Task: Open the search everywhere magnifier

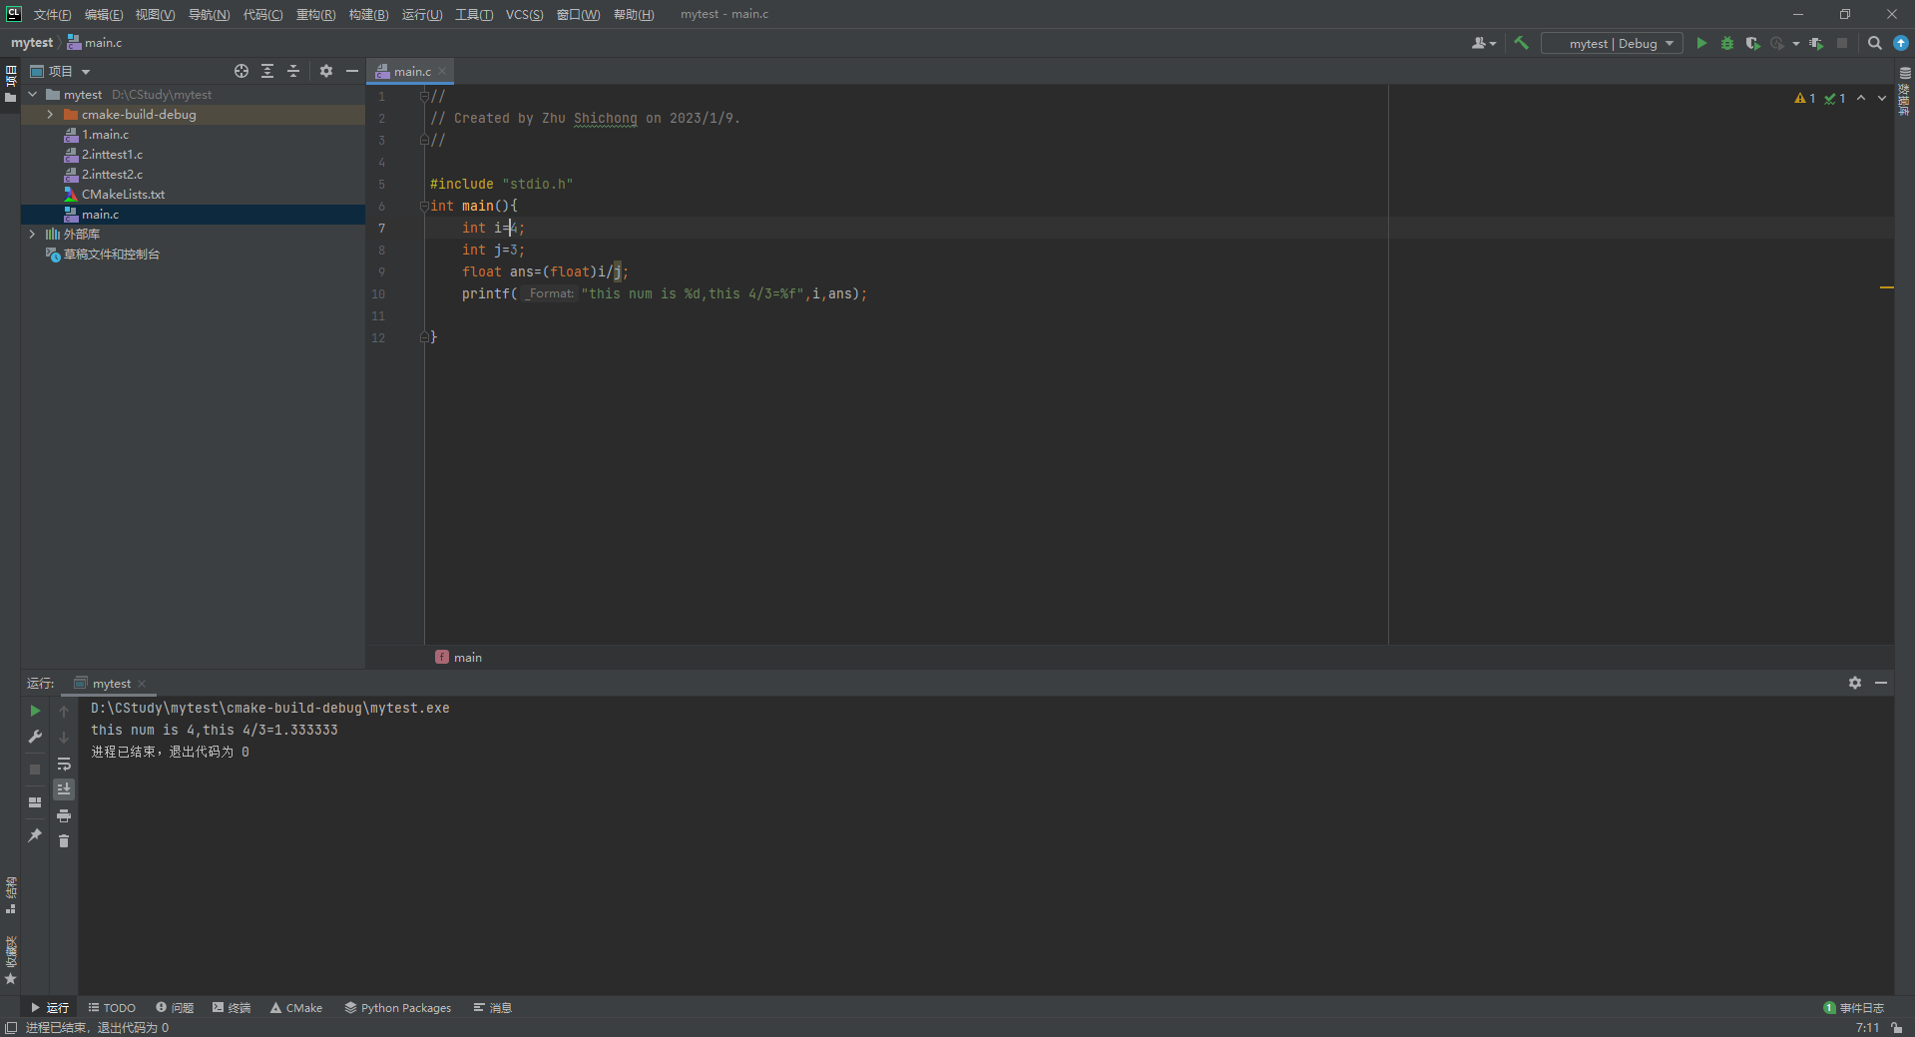Action: (x=1875, y=43)
